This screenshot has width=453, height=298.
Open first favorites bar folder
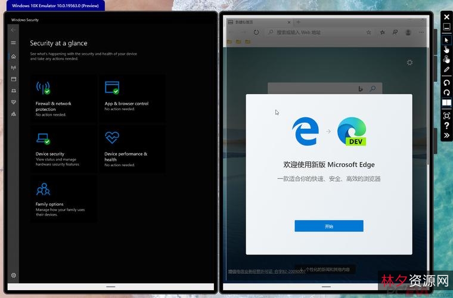(x=229, y=42)
